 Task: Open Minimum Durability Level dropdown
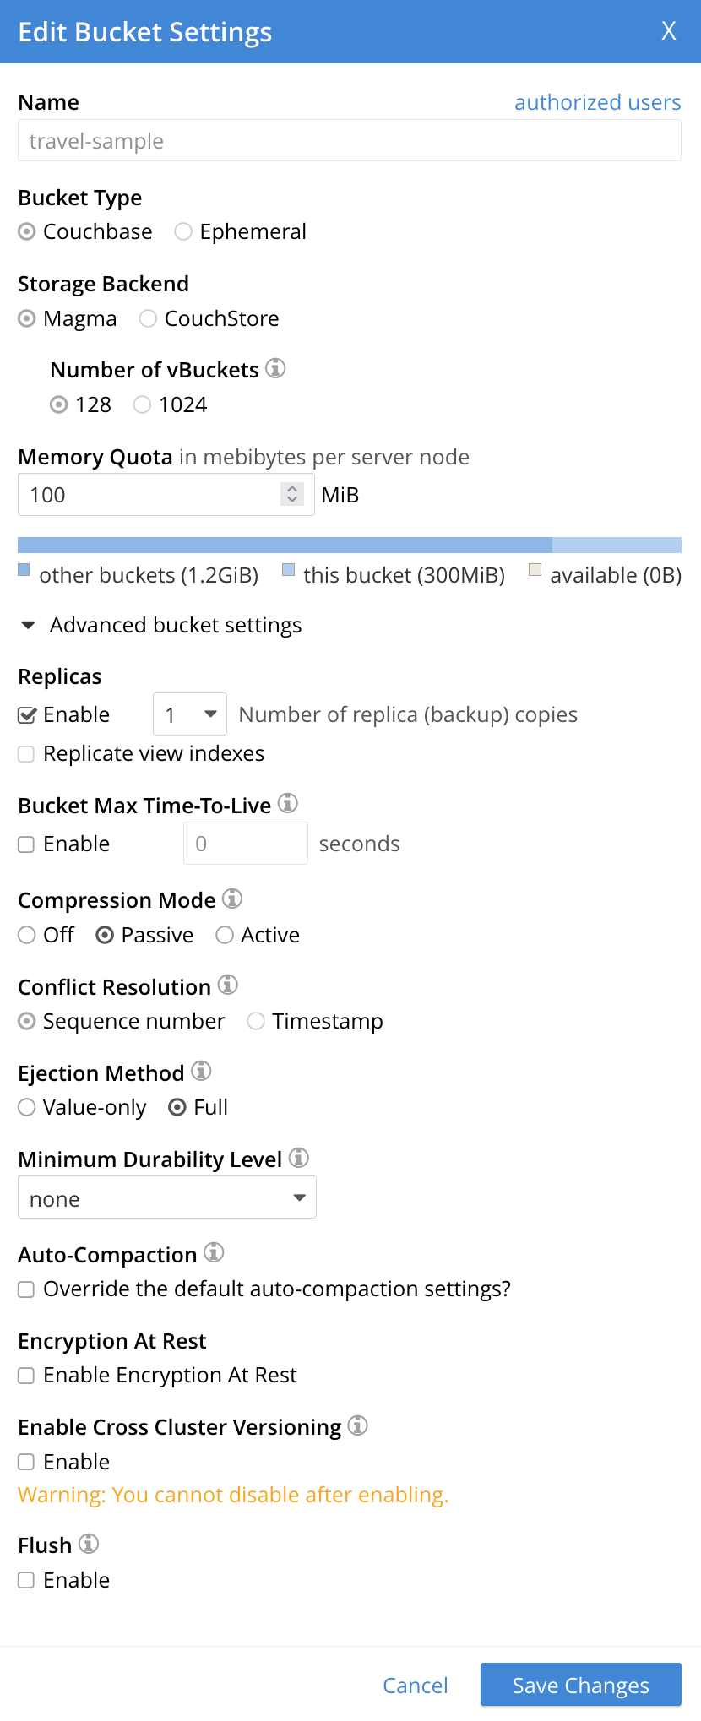pos(167,1197)
